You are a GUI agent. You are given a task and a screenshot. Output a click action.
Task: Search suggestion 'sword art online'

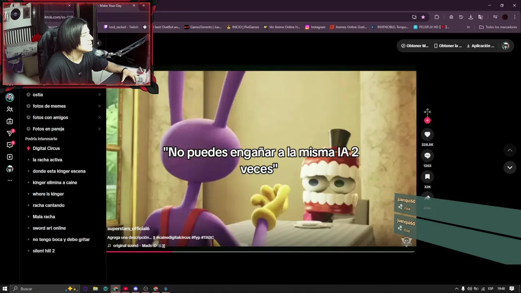[x=49, y=228]
